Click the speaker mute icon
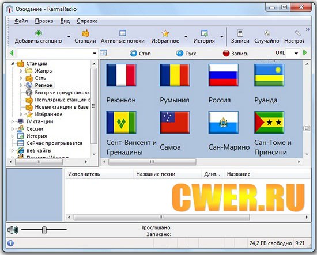 (x=13, y=230)
